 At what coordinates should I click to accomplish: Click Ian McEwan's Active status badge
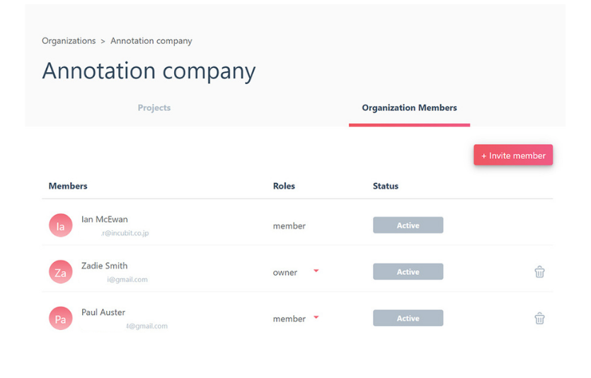pos(408,225)
